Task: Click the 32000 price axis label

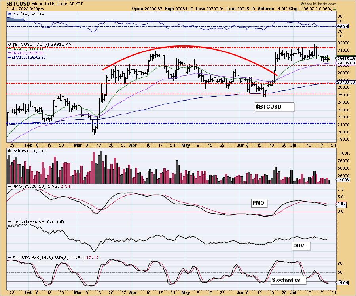Action: pos(344,43)
